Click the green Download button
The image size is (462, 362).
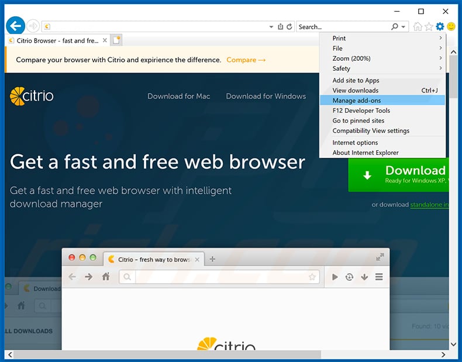click(x=399, y=175)
